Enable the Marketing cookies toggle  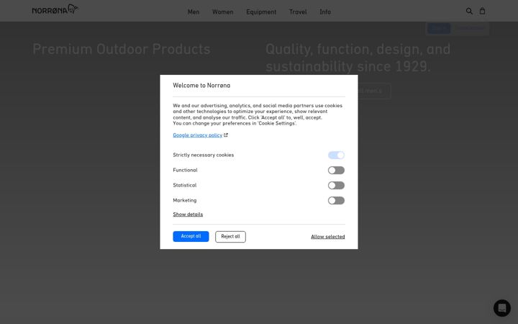[x=336, y=201]
